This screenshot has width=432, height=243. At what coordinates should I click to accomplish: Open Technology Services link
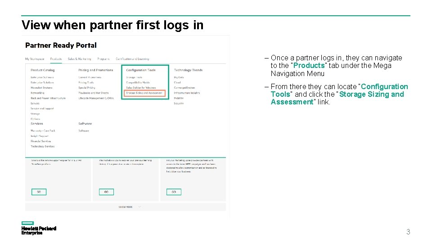42,146
